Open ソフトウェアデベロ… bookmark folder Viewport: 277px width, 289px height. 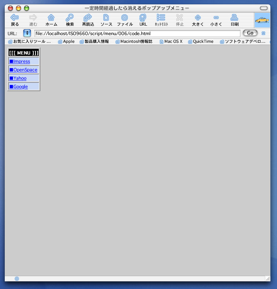click(x=243, y=41)
